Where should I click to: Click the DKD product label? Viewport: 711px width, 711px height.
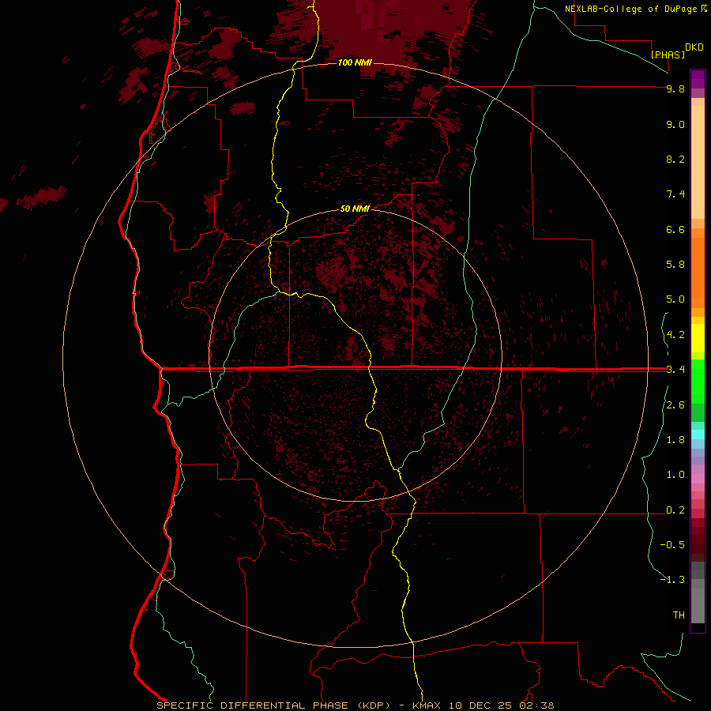[x=694, y=47]
